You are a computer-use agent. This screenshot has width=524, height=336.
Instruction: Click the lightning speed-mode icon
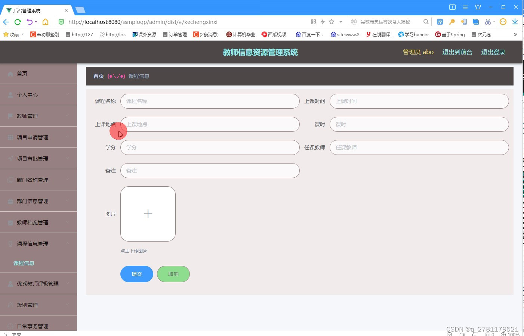(x=322, y=22)
